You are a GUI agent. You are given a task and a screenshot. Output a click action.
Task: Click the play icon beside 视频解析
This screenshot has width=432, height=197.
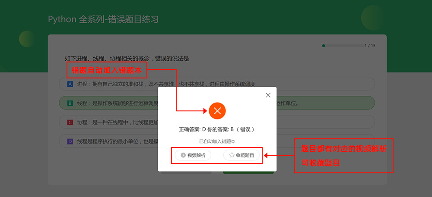183,155
